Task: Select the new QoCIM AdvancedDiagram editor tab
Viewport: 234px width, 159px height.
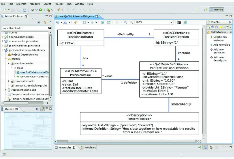Action: tap(76, 16)
